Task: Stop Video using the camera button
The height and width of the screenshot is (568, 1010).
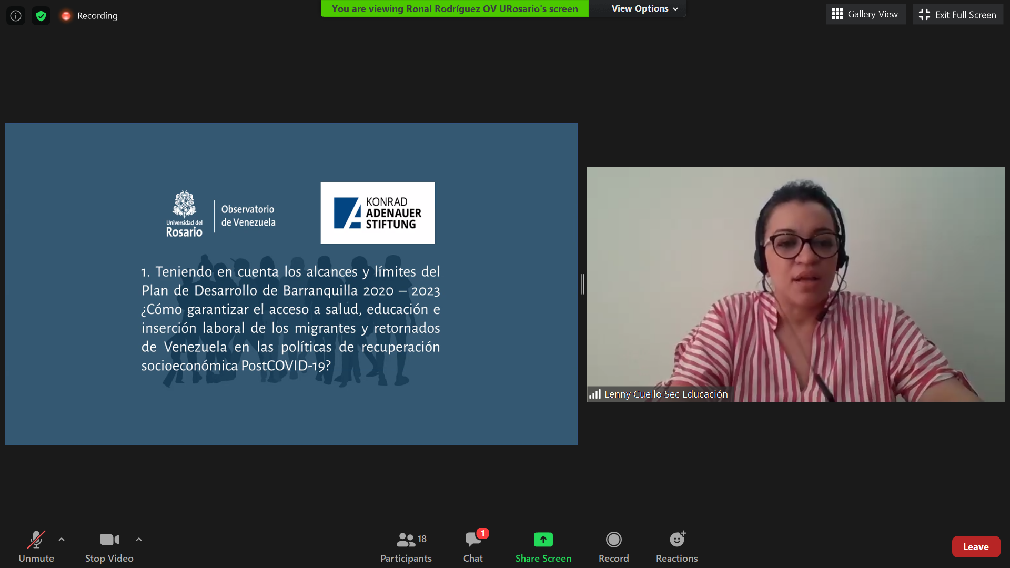Action: [x=109, y=546]
